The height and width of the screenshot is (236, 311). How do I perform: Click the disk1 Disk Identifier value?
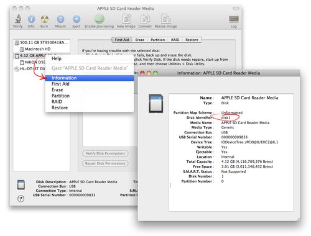(x=226, y=118)
